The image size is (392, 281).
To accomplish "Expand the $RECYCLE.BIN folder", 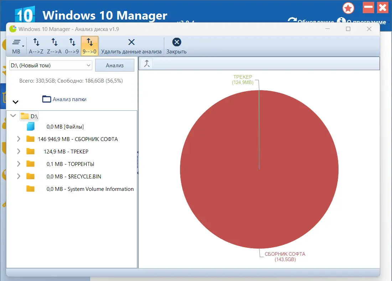I will pos(19,176).
